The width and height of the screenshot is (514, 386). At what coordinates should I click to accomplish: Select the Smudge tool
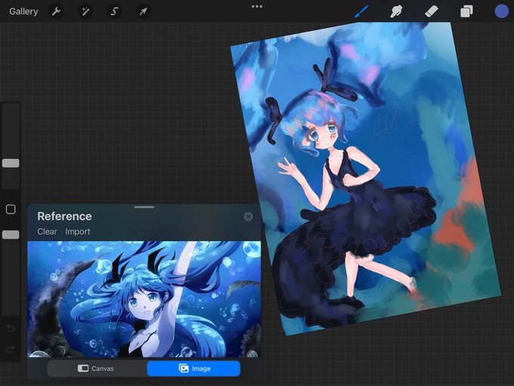(x=396, y=12)
